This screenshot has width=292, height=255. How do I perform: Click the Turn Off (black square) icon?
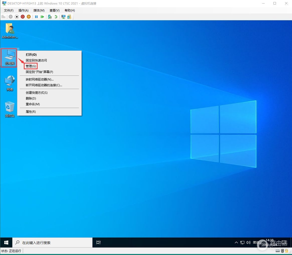17,17
